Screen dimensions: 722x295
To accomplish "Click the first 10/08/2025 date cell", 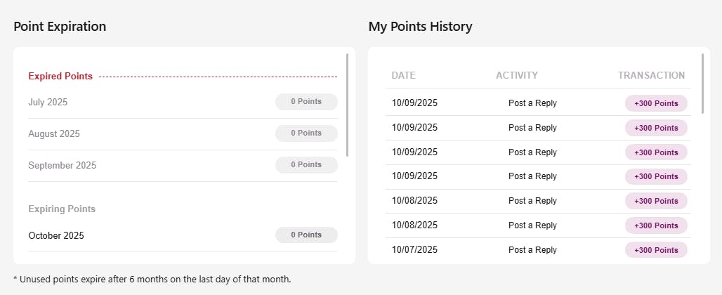I will point(414,201).
